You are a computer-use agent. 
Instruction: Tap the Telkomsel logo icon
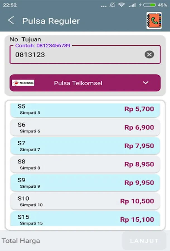coord(23,83)
